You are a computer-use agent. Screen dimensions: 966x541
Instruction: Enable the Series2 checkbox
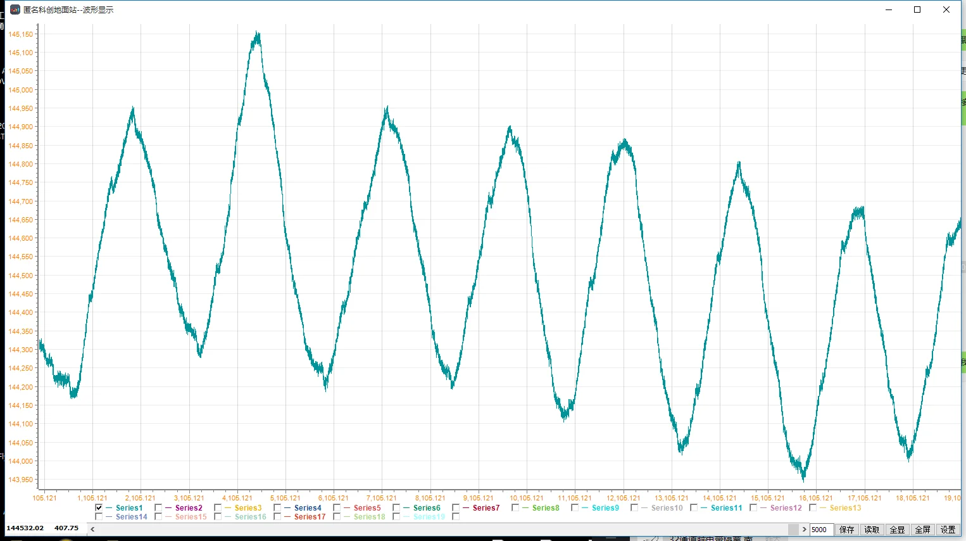point(158,508)
